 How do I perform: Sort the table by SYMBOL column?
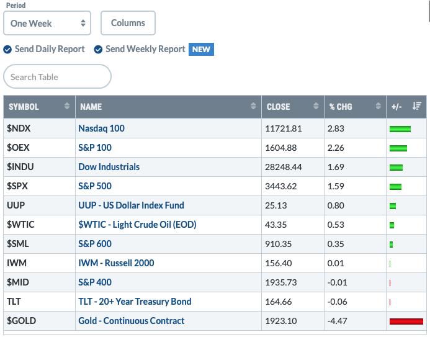point(39,107)
